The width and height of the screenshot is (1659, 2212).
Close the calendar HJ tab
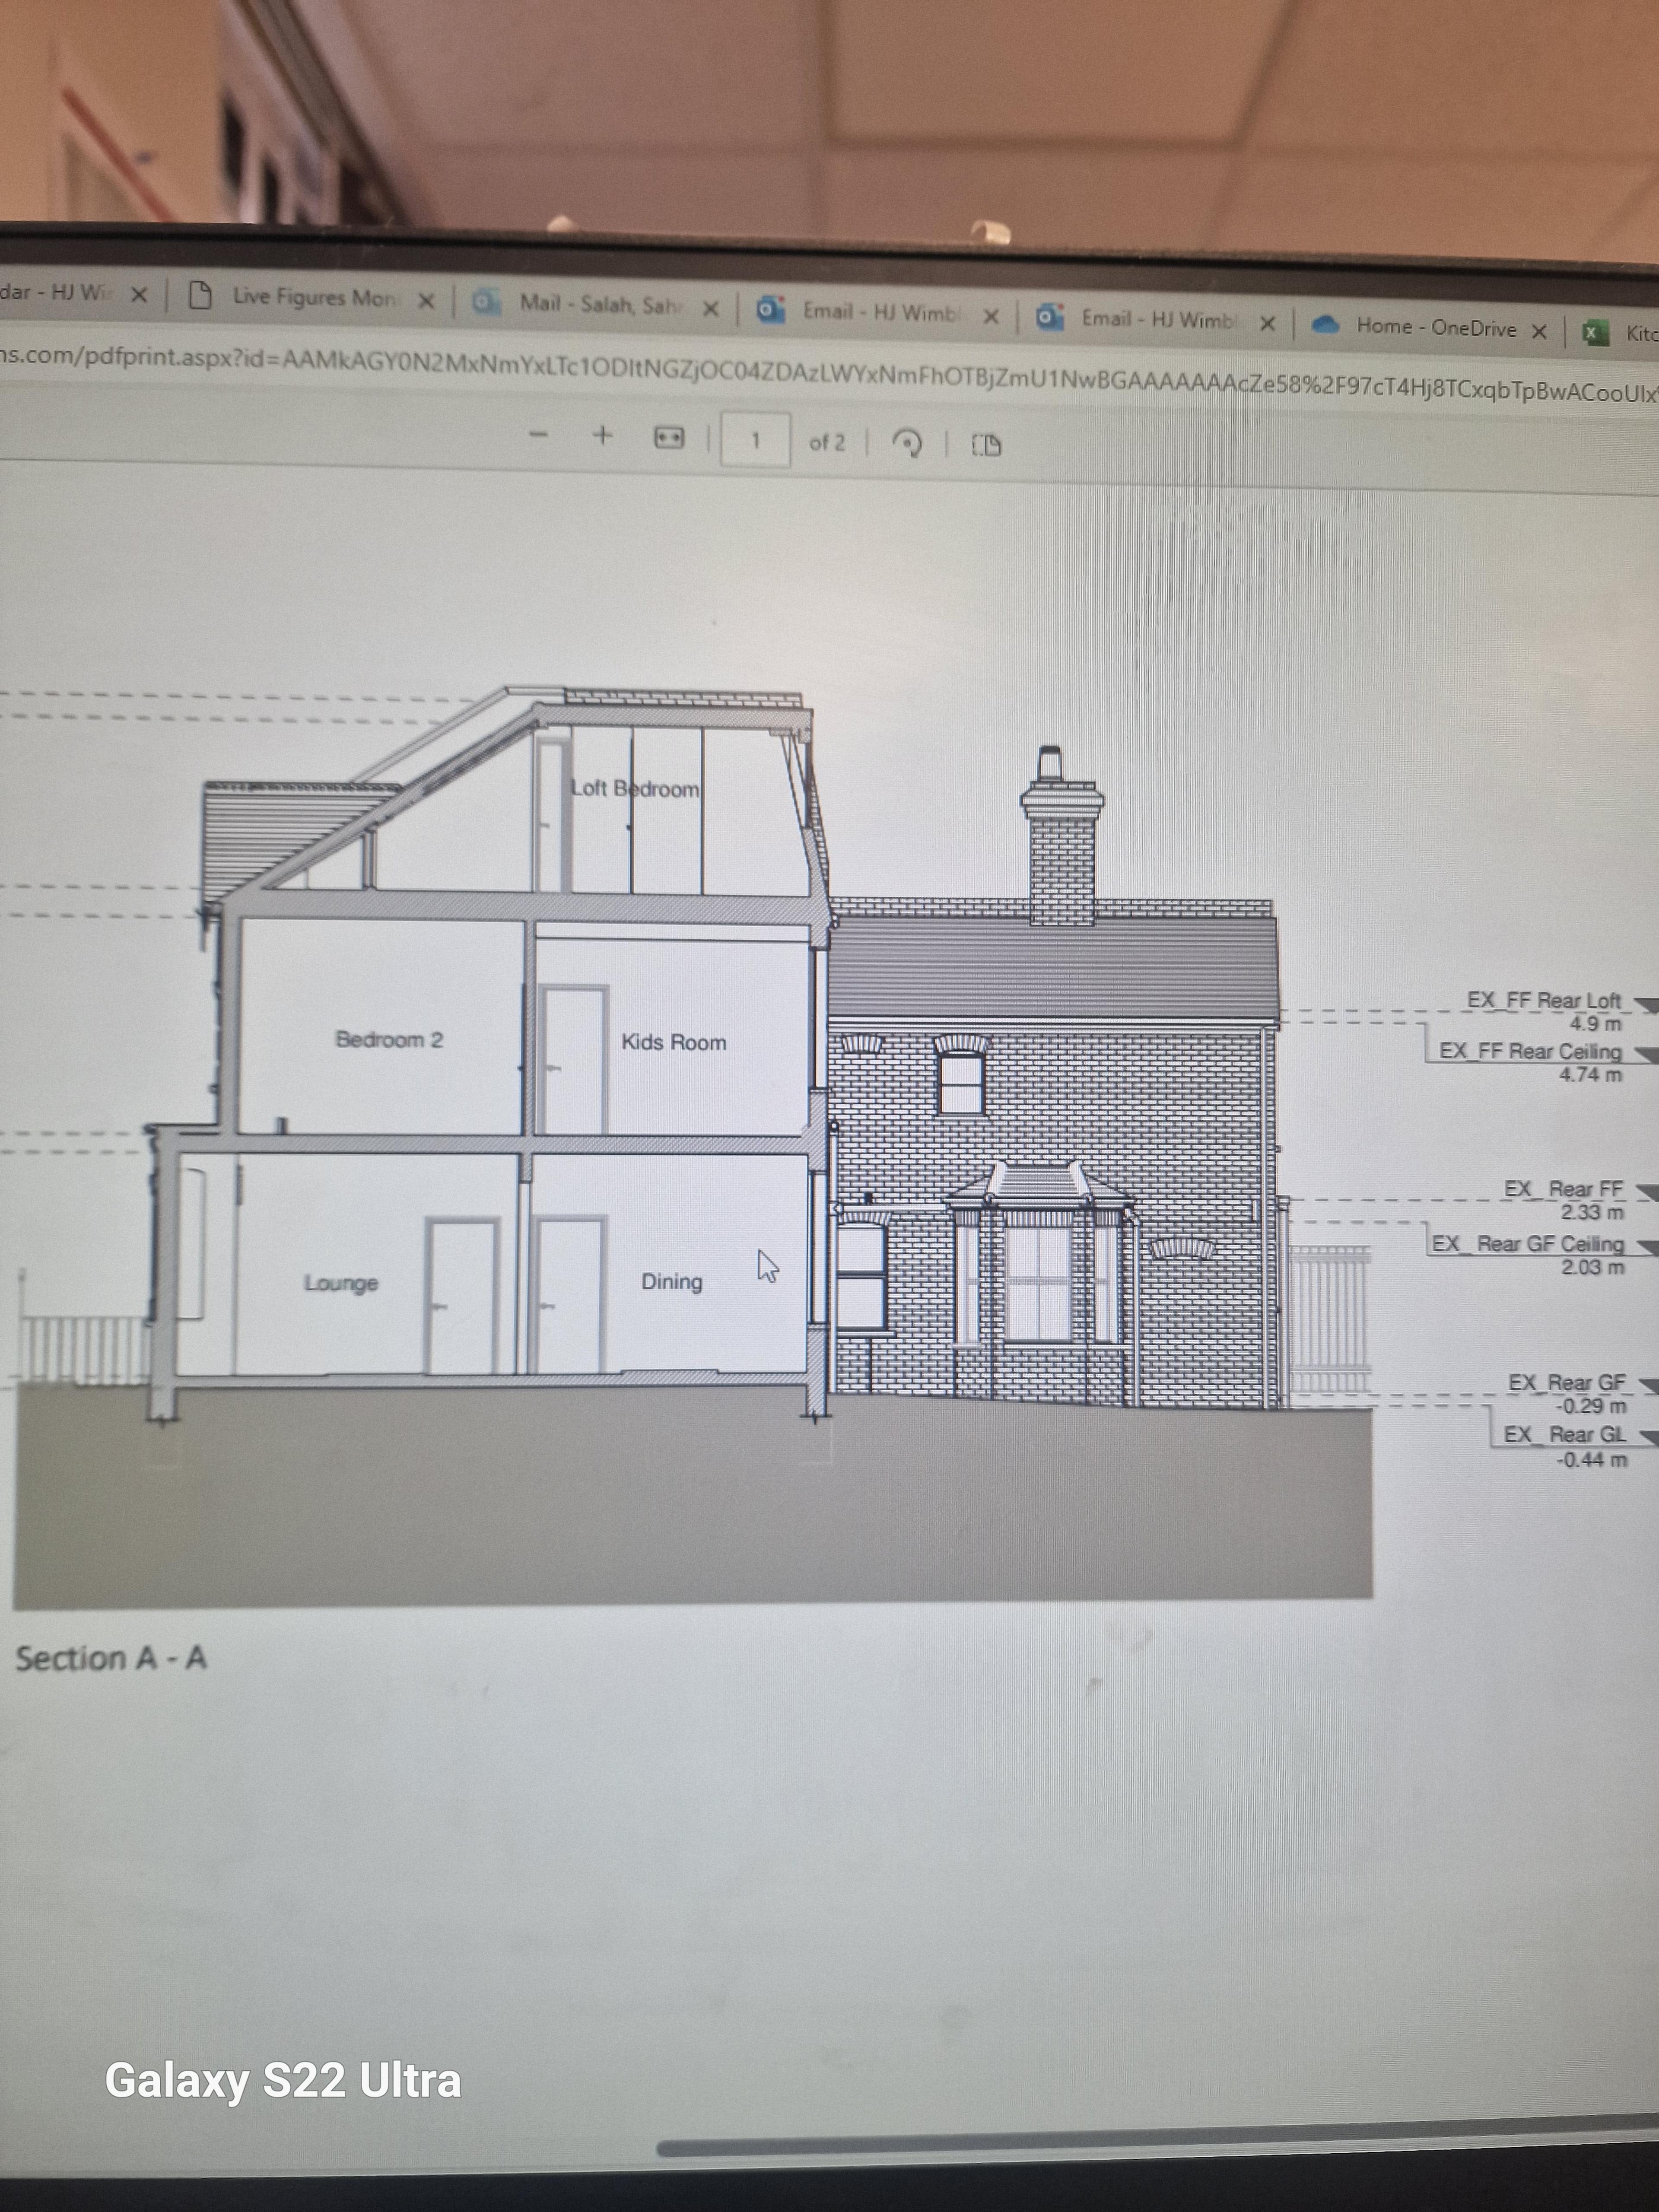[x=139, y=294]
